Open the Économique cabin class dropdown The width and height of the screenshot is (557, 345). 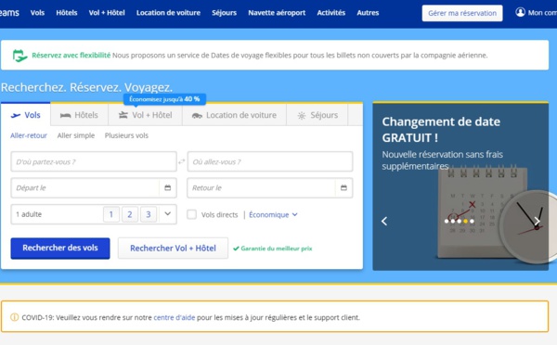(x=273, y=215)
